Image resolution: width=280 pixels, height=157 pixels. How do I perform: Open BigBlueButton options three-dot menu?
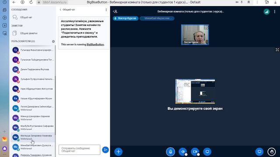275,12
